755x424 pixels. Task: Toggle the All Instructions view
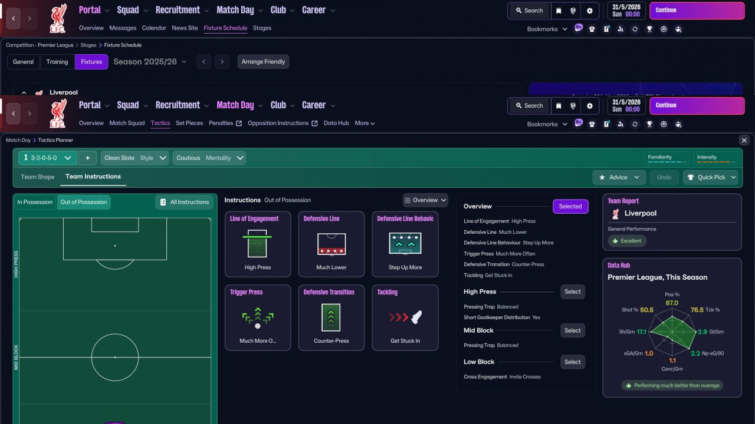(184, 202)
